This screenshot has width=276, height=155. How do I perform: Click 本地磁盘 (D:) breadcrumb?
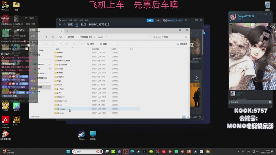tap(86, 37)
